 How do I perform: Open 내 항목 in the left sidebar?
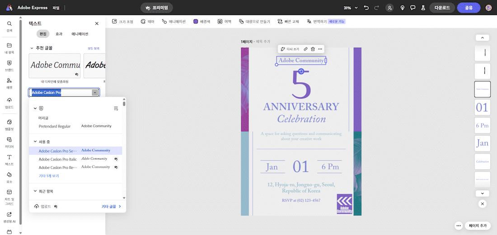click(x=9, y=48)
